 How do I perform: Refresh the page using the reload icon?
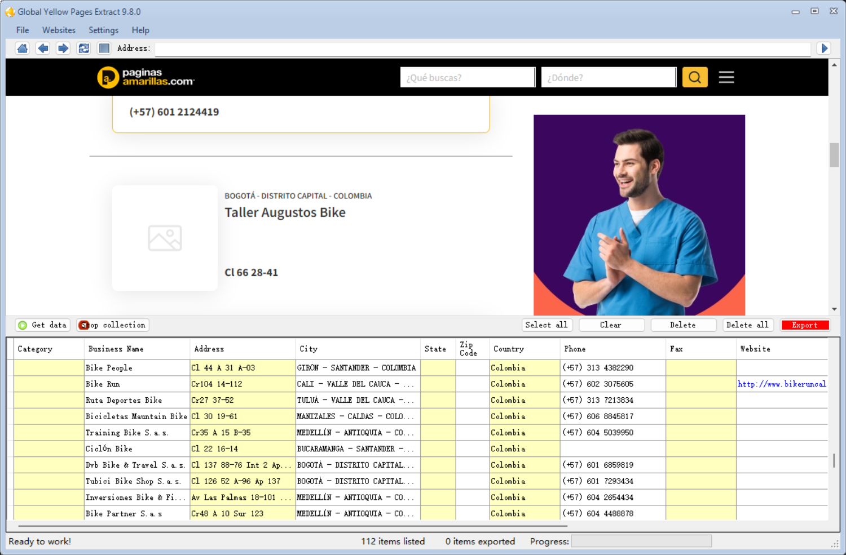click(83, 48)
